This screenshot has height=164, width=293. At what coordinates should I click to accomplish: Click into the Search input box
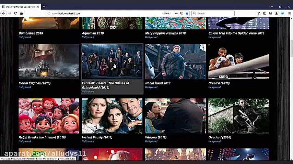213,13
